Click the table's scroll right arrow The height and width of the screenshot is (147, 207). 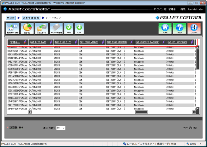coord(194,112)
